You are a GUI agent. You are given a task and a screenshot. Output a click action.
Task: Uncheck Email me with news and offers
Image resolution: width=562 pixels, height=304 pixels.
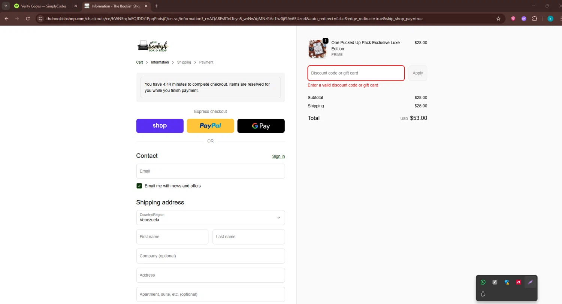pos(139,186)
